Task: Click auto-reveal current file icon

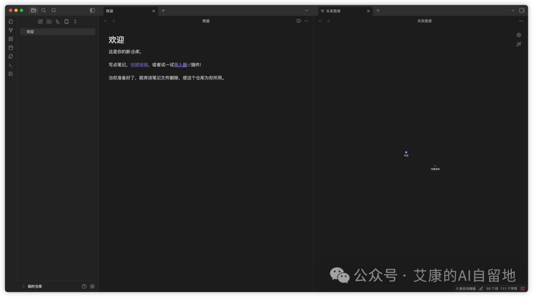Action: point(67,21)
